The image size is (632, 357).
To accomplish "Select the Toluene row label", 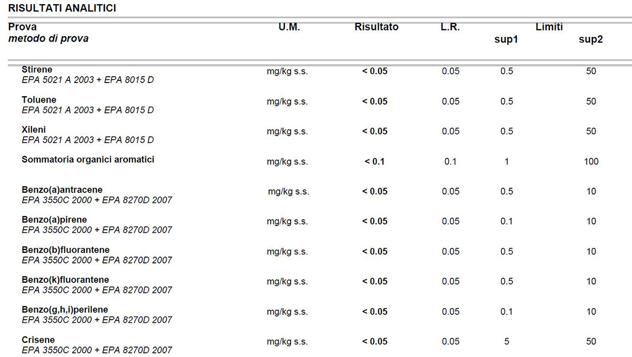I will point(39,99).
